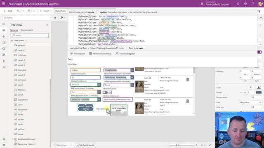
Task: Click the notifications bell icon
Action: click(238, 4)
